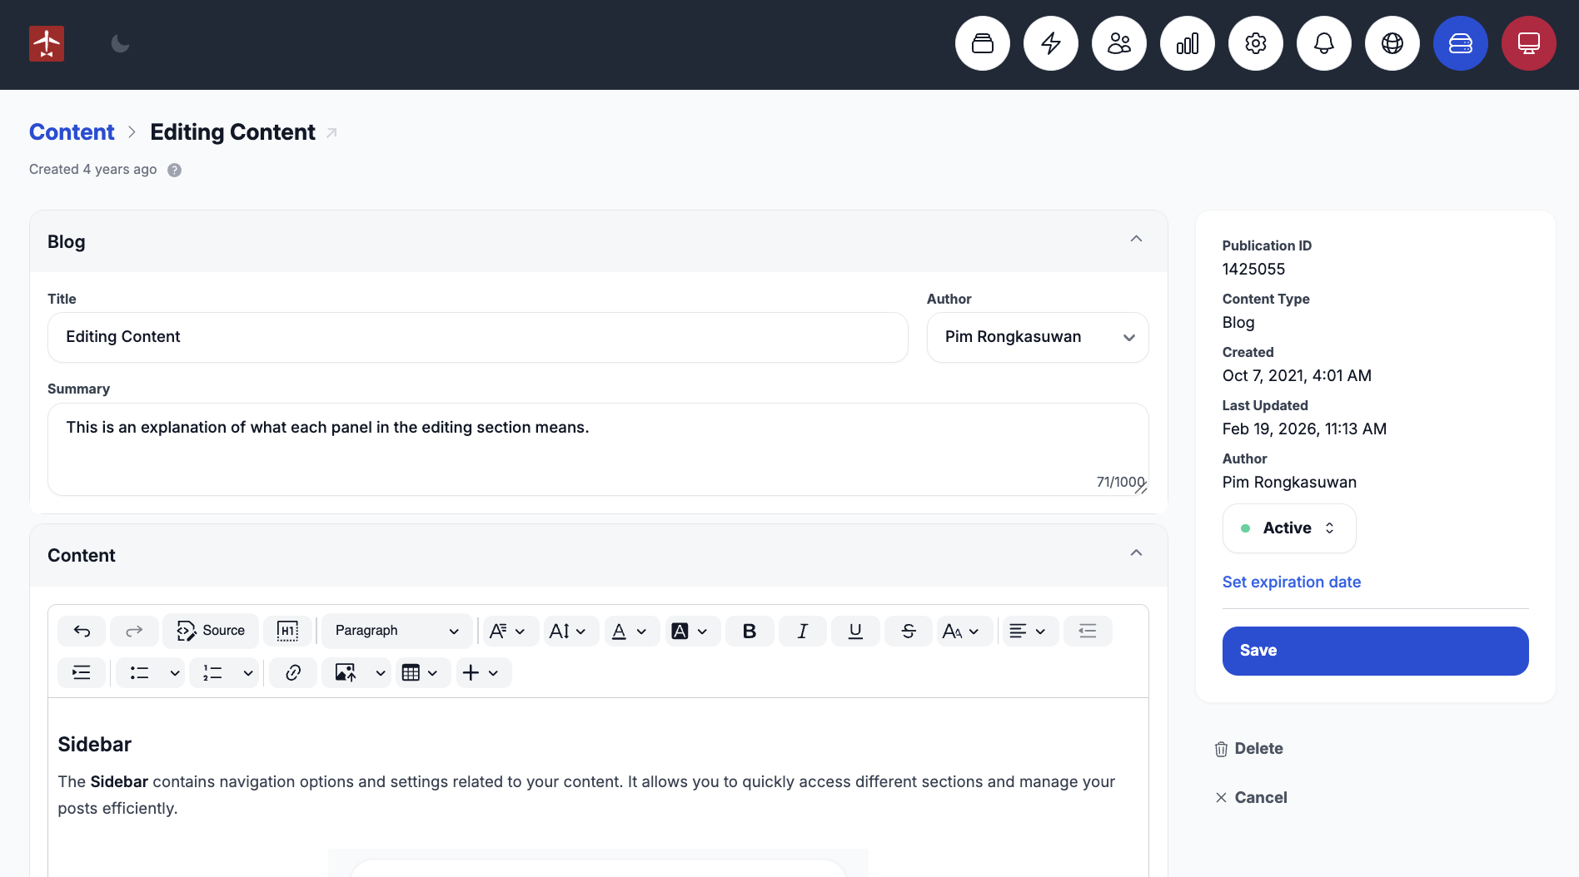Insert a link in the editor
The image size is (1579, 877).
pos(292,673)
